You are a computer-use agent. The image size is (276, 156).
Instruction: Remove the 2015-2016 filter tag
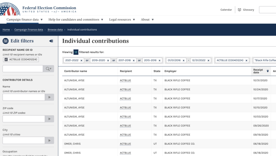pos(160,61)
